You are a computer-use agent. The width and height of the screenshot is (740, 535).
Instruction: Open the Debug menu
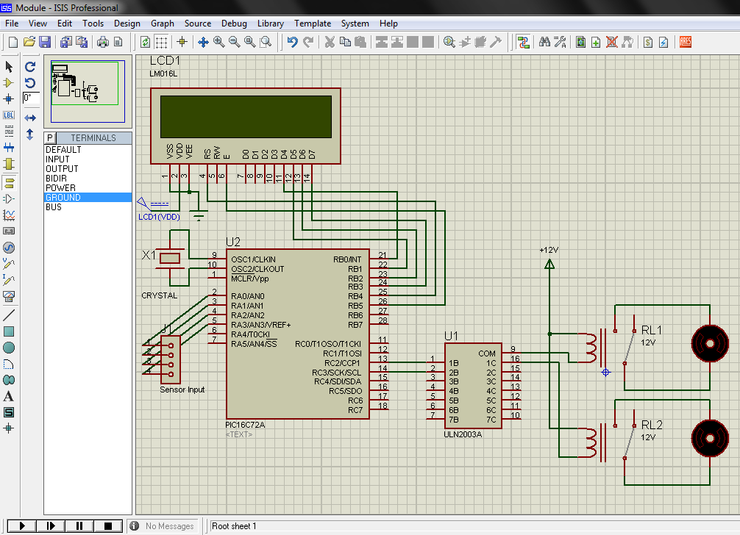pyautogui.click(x=234, y=23)
